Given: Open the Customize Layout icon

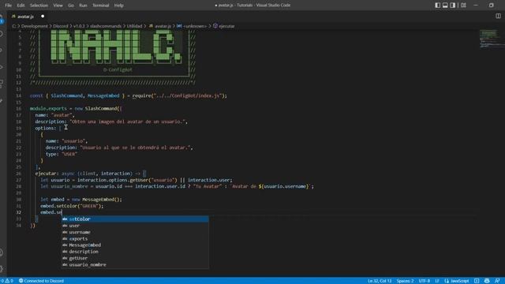Looking at the screenshot, I should coord(463,6).
